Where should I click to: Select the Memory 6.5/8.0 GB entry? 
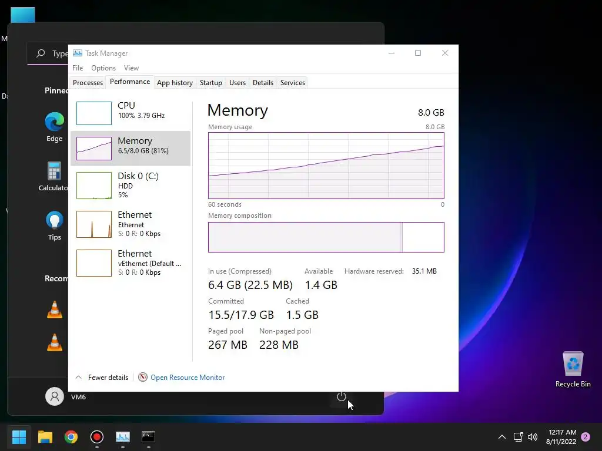pyautogui.click(x=131, y=149)
